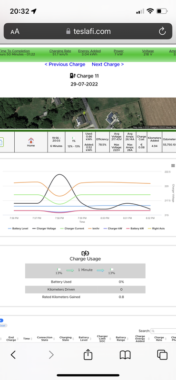Sort table by Charger Limit SOC column
Screen dimensions: 176x380
102,339
